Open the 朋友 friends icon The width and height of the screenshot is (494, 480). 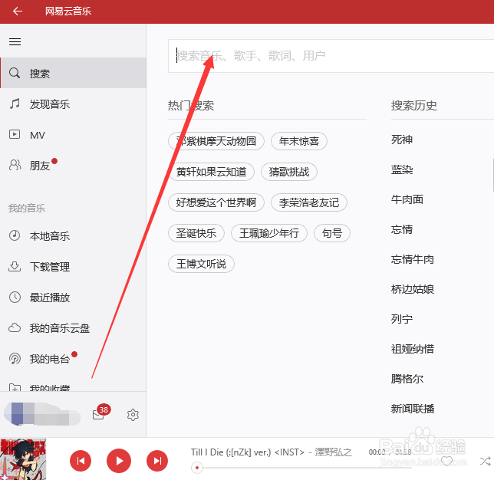pyautogui.click(x=15, y=165)
